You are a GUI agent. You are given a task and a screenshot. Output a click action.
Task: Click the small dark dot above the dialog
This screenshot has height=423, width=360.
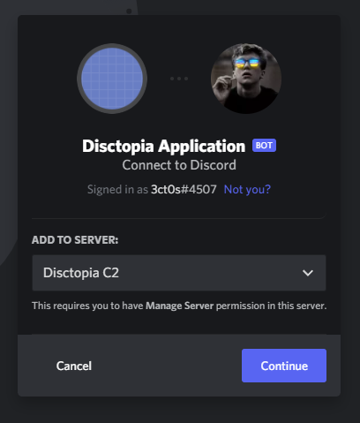tap(129, 11)
